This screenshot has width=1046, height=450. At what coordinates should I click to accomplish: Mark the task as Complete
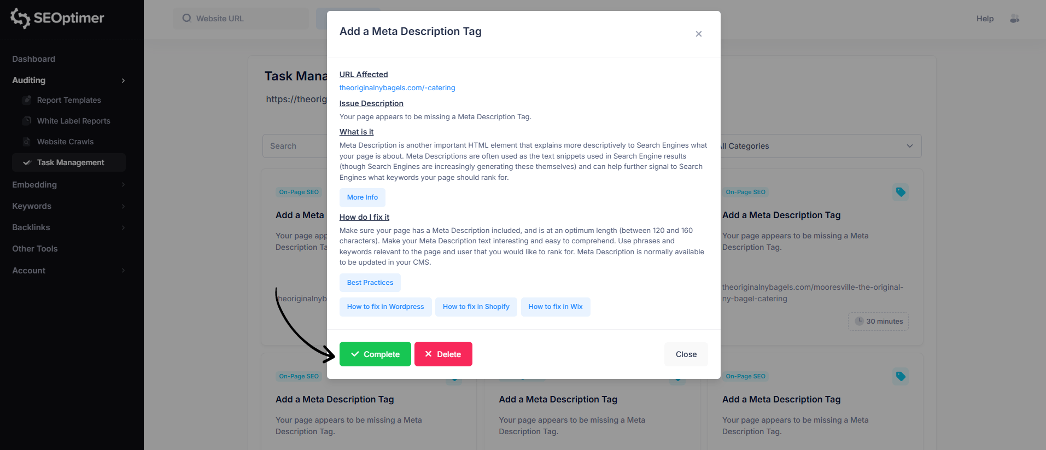375,354
